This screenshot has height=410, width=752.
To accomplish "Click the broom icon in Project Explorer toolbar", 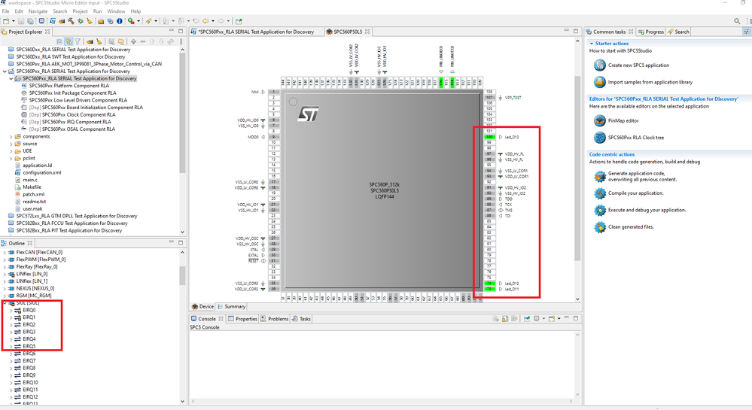I will [99, 41].
